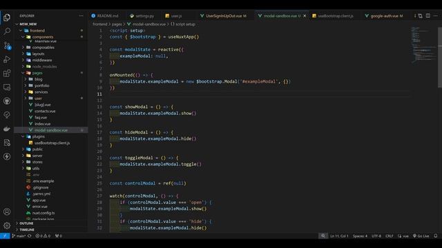The image size is (442, 248).
Task: Open the Extensions view
Action: click(x=7, y=73)
